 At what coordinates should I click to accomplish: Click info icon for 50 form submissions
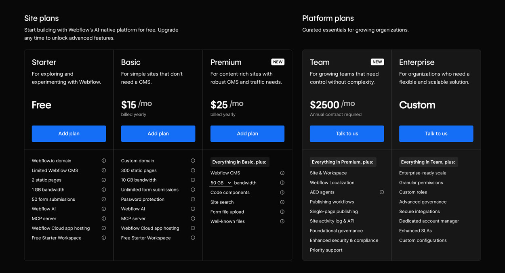coord(104,199)
